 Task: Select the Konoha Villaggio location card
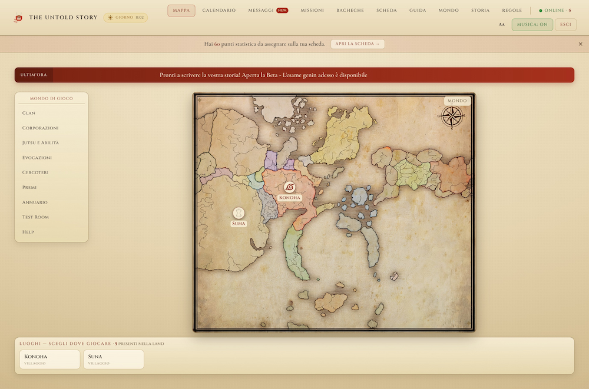coord(49,360)
